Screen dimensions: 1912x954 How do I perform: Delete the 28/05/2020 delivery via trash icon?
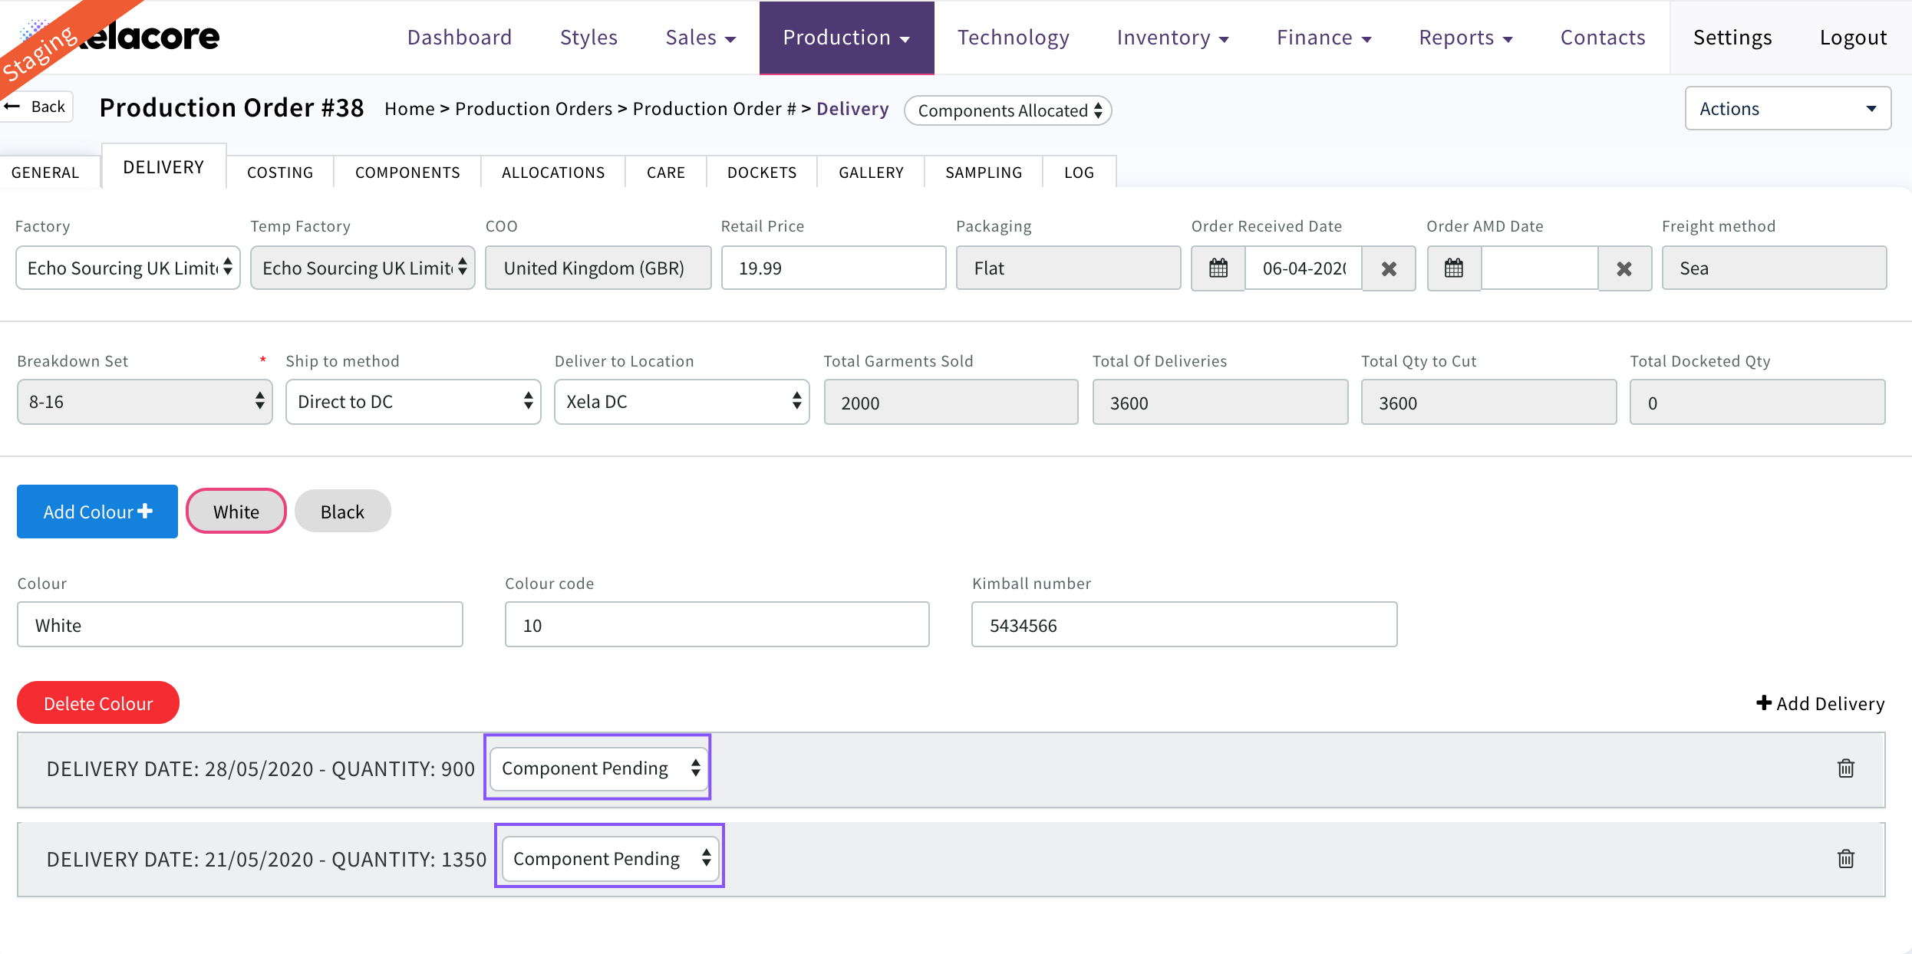coord(1845,768)
